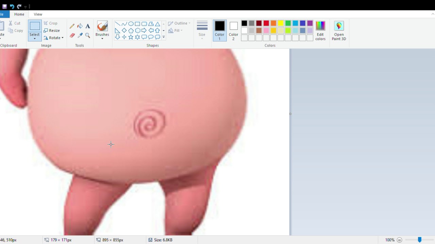Click the canvas right-edge resize handle
435x244 pixels.
click(x=290, y=114)
